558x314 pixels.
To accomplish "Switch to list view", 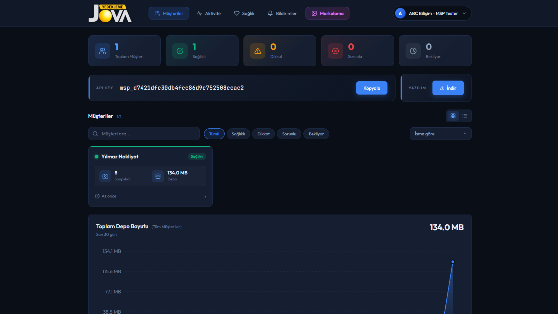I will click(x=465, y=116).
